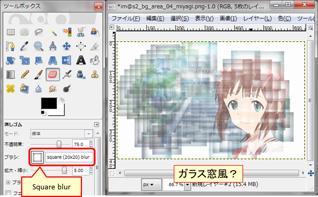
Task: Click the Eraser tool in toolbox
Action: [x=53, y=75]
